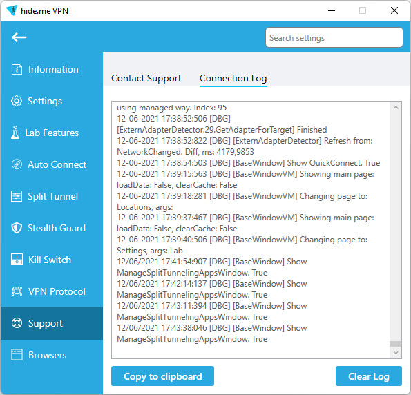The width and height of the screenshot is (411, 395).
Task: Select the Connection Log tab
Action: click(233, 78)
